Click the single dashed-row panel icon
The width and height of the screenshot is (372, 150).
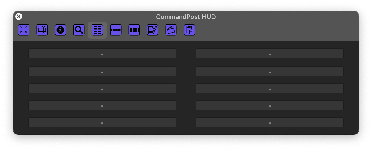click(116, 30)
